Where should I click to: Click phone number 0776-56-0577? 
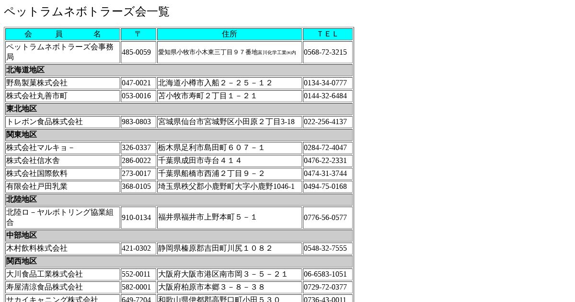[325, 218]
